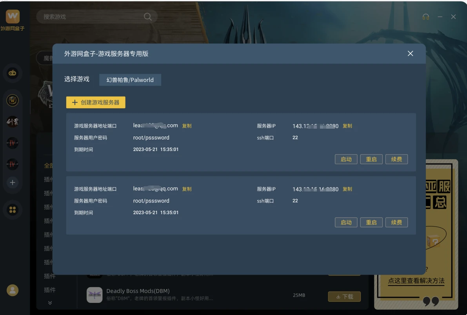Click the Deadly Boss Mods(DBM) title

138,291
